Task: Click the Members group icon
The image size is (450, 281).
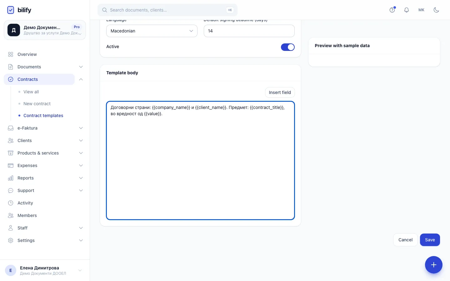Action: (11, 215)
